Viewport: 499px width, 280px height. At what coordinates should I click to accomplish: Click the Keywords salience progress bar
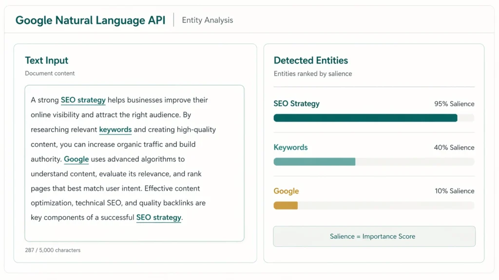(374, 161)
